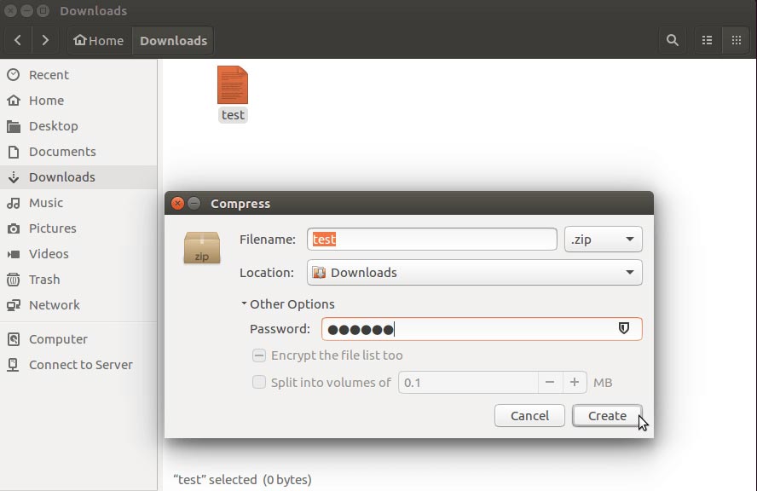Image resolution: width=757 pixels, height=491 pixels.
Task: Click the Home house icon in sidebar
Action: click(14, 100)
